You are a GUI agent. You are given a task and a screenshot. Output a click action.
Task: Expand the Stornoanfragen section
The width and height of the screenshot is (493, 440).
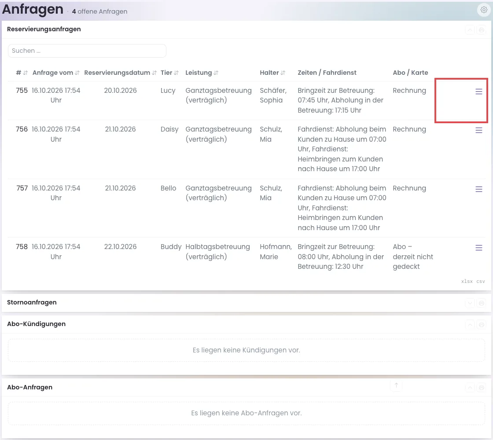[470, 303]
